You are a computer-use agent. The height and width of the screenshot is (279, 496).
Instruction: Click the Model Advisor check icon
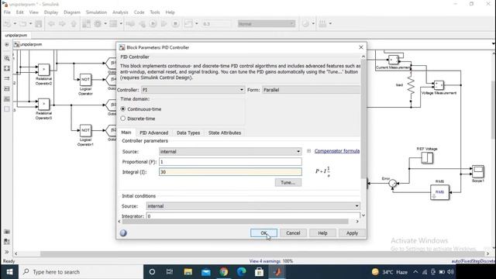(x=305, y=24)
